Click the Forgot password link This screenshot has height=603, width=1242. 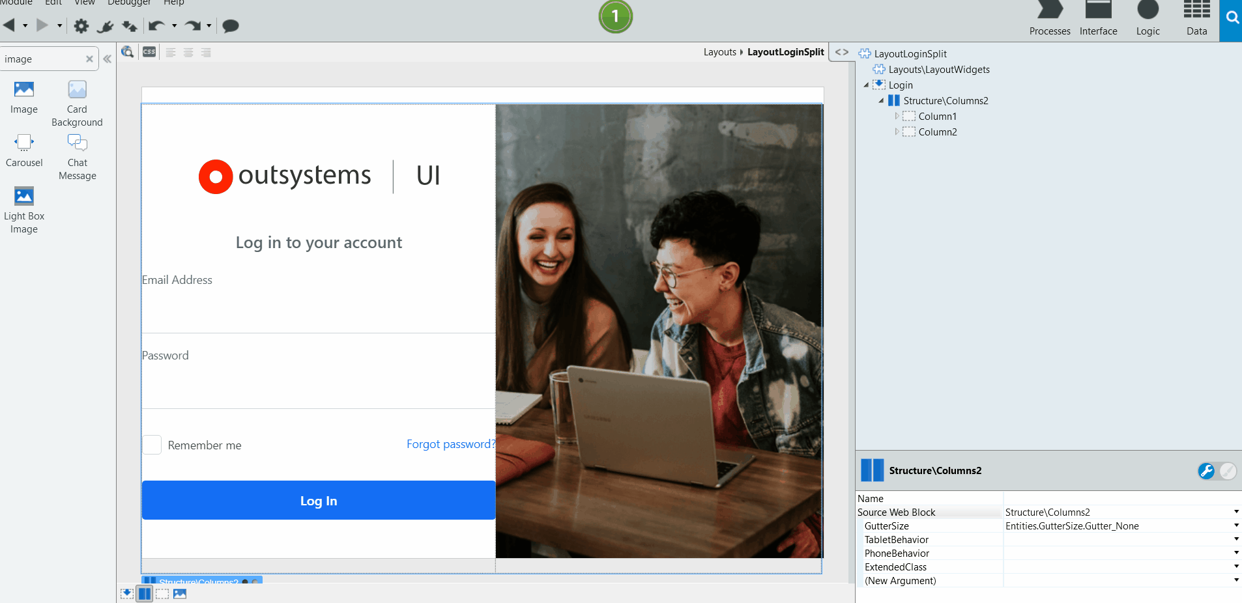coord(450,444)
